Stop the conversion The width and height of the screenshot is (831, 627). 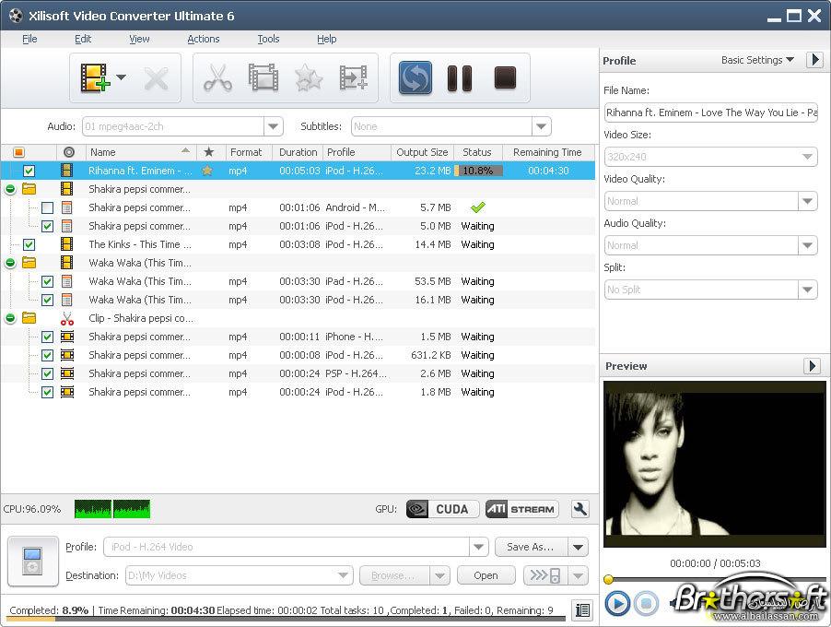505,78
